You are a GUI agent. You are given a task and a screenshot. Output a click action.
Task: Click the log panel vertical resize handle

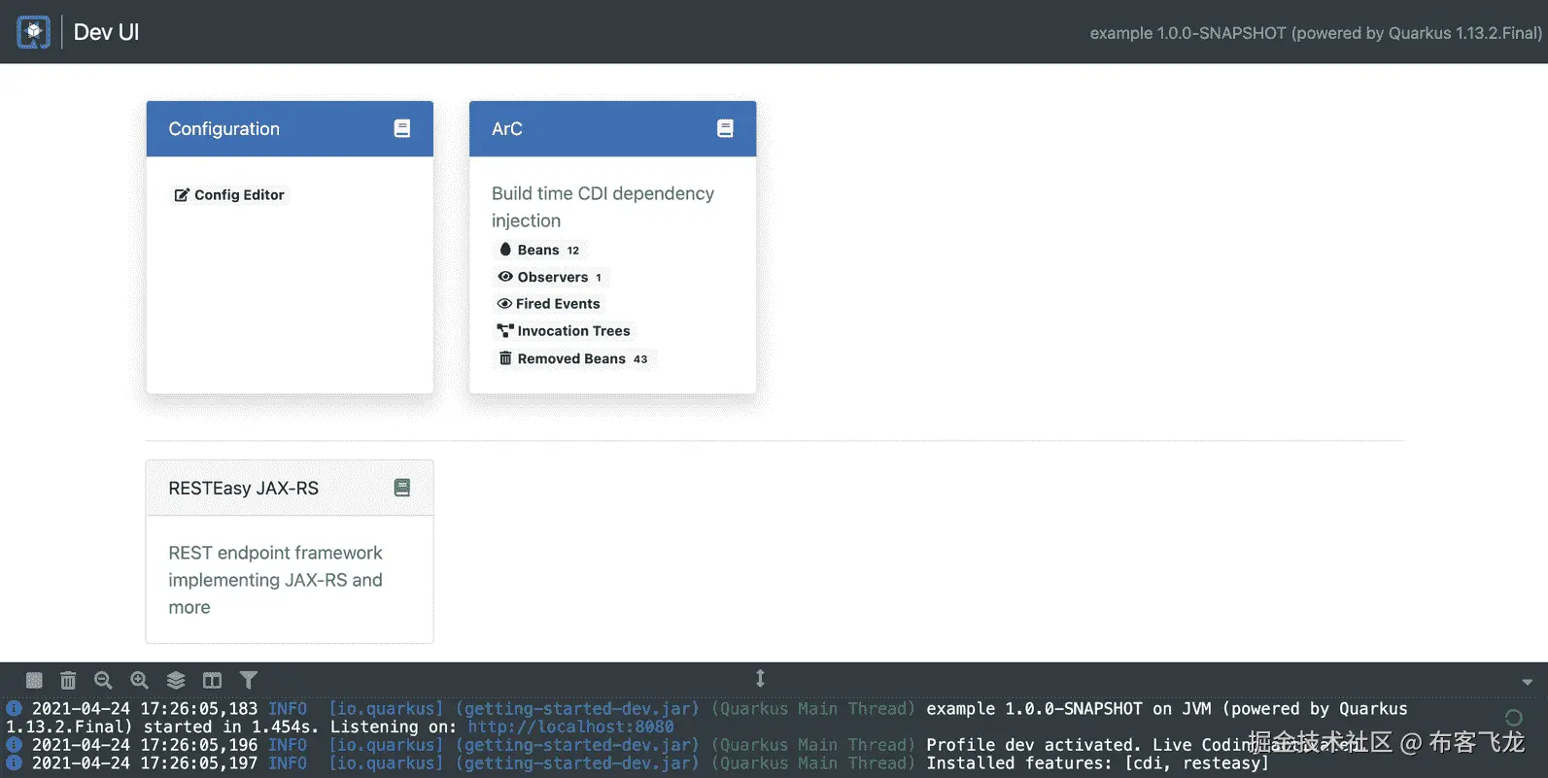click(x=760, y=678)
